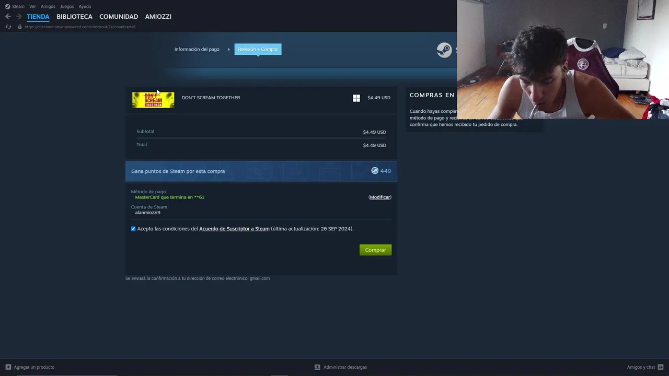Open the Ayuda menu
The width and height of the screenshot is (669, 376).
click(x=85, y=6)
